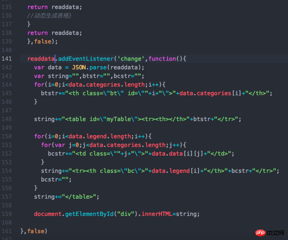Click closing brace on line 153

(42, 162)
